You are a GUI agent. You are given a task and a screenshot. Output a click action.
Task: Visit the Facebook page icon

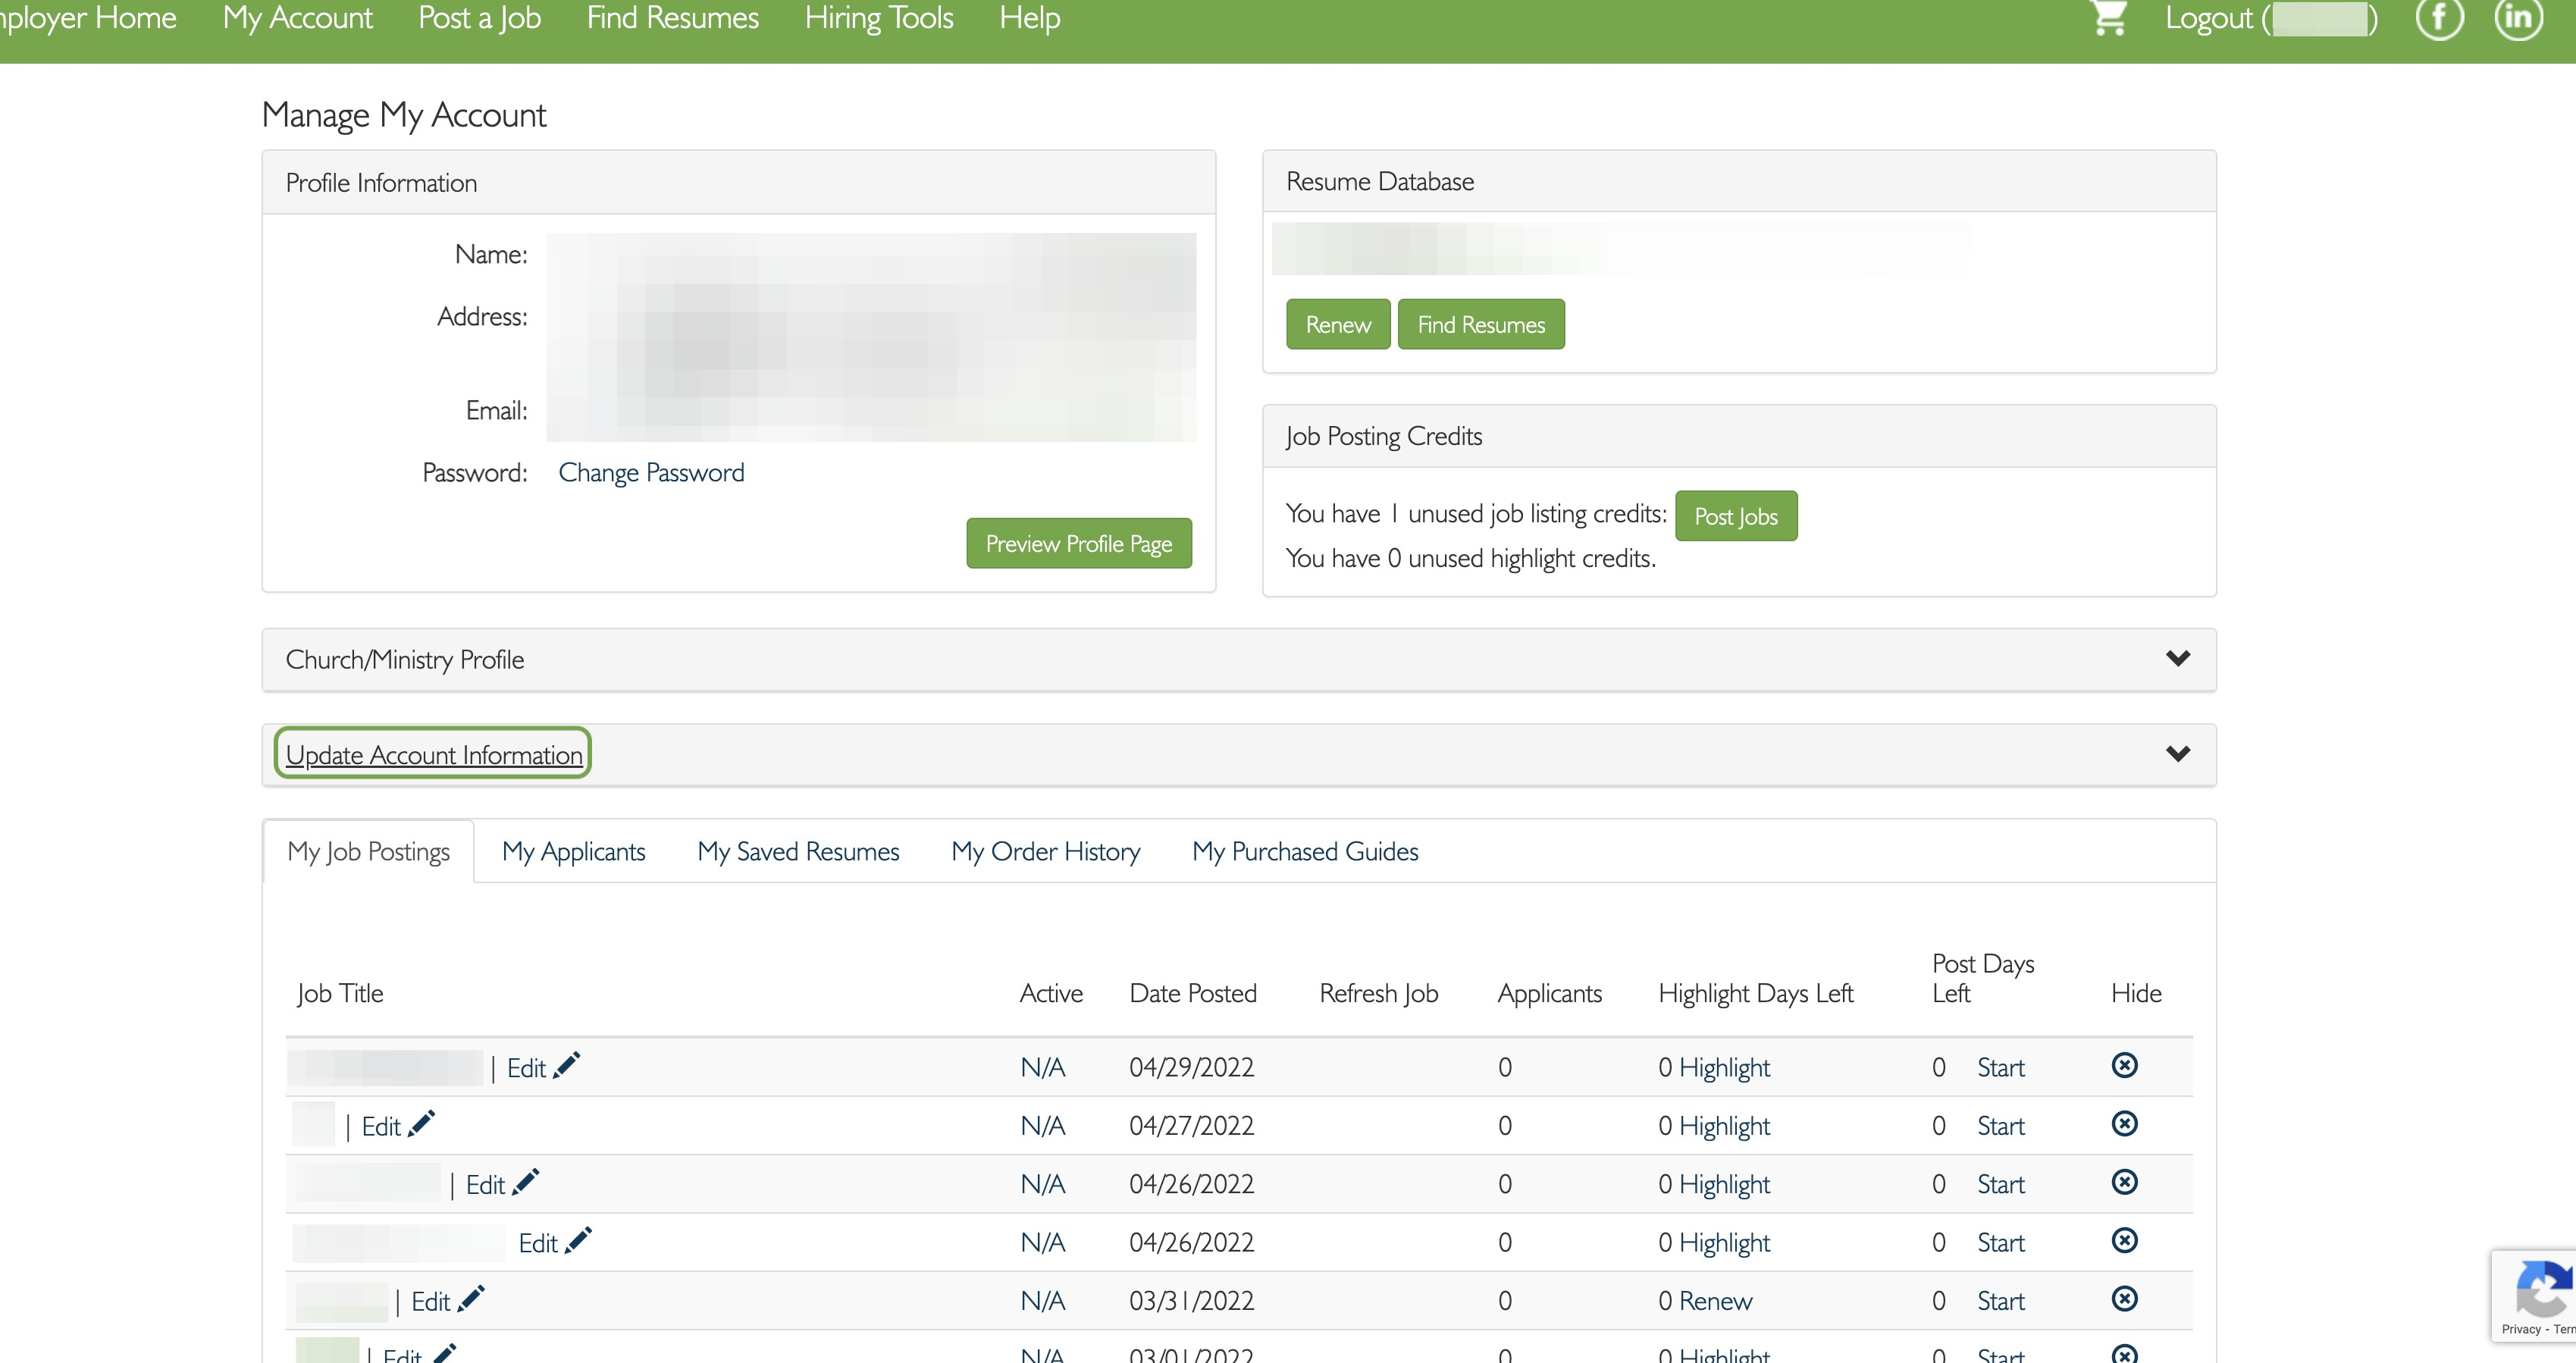[x=2439, y=17]
